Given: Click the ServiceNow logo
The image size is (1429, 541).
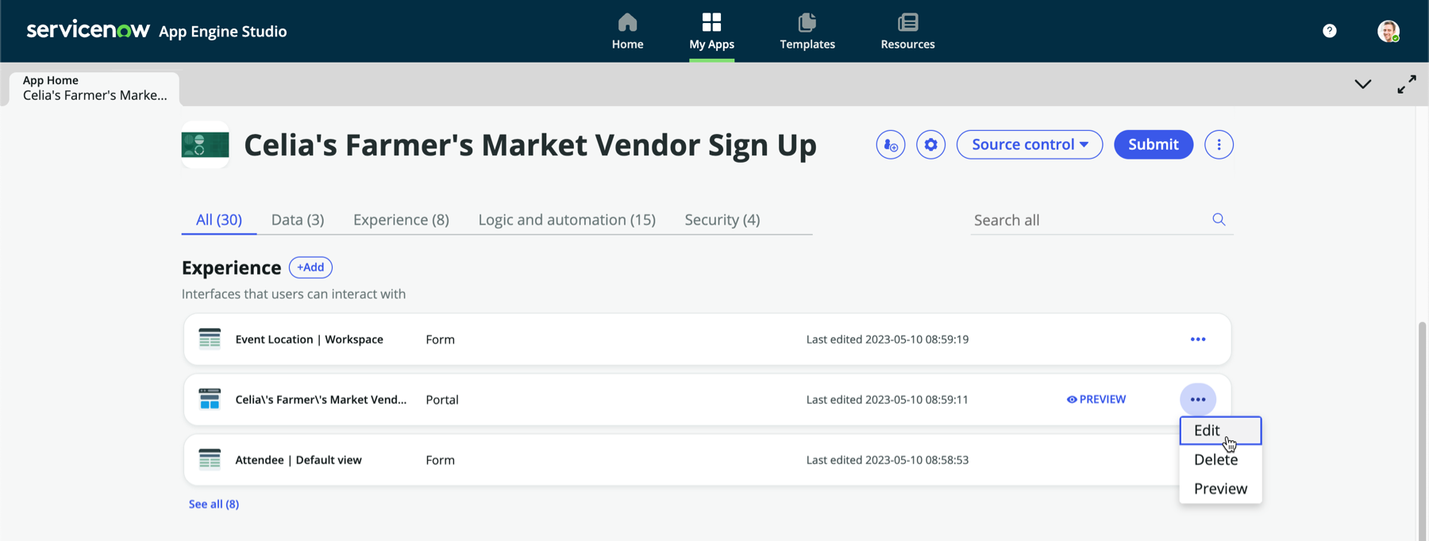Looking at the screenshot, I should (x=88, y=30).
